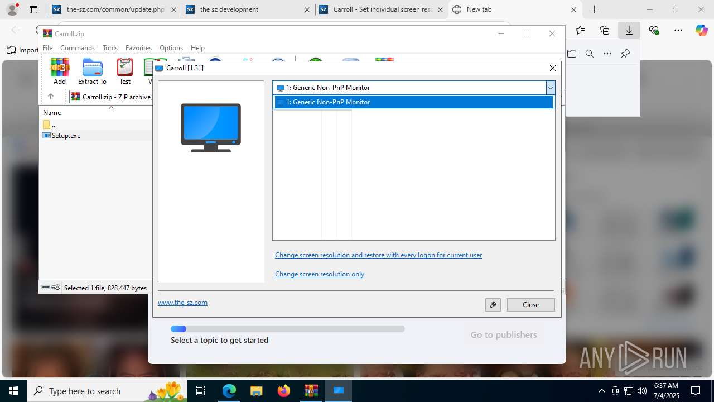
Task: Close the 'the sz development' tab
Action: click(x=307, y=9)
